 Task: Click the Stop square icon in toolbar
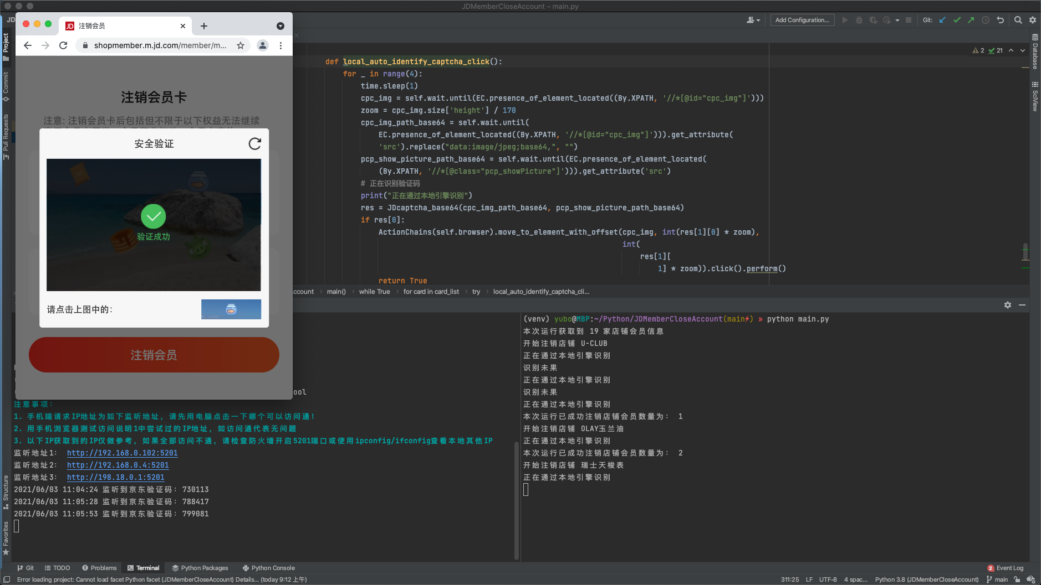click(x=909, y=20)
